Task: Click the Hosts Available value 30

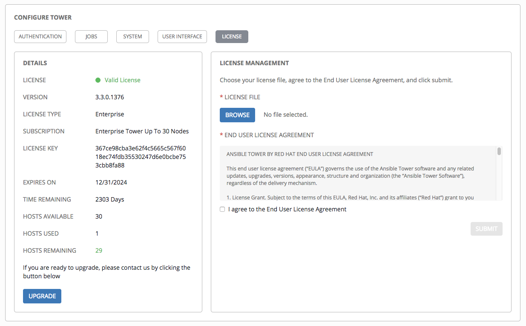Action: pos(99,216)
